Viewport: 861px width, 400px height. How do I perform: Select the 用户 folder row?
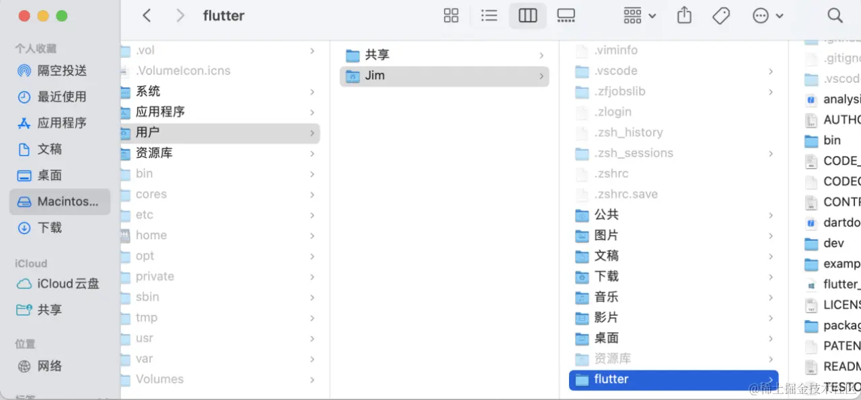pyautogui.click(x=220, y=132)
